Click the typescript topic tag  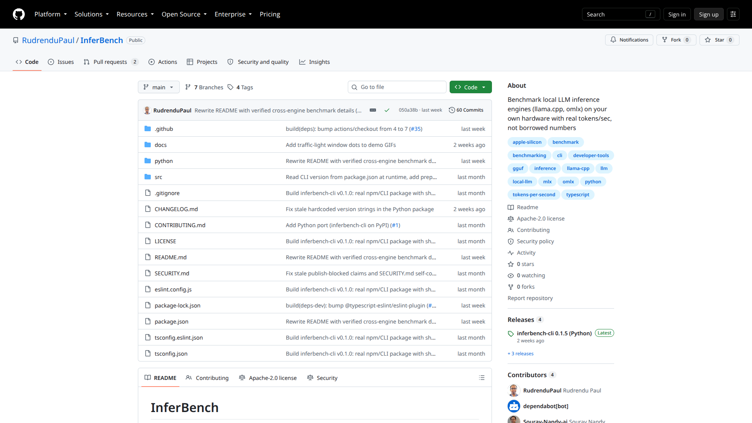click(x=577, y=195)
